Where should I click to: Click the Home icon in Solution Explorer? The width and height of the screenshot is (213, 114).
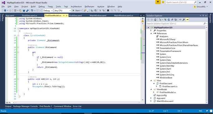point(155,20)
